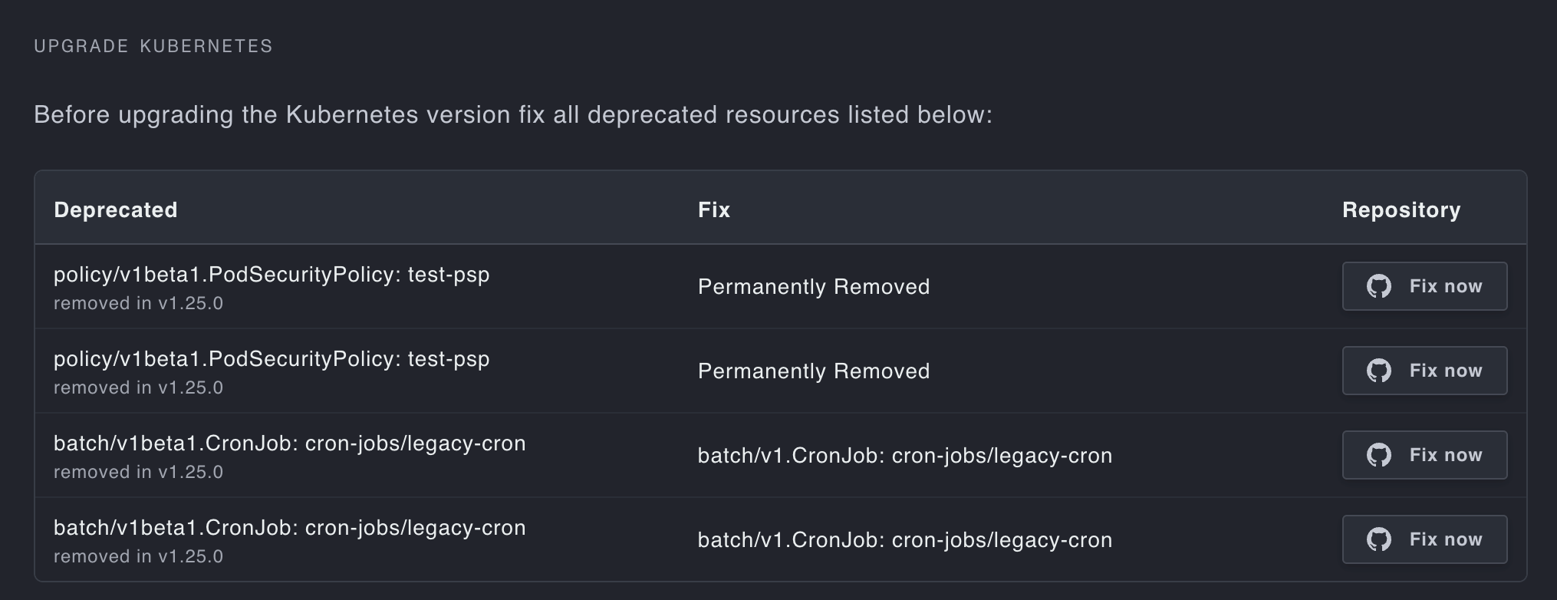Viewport: 1557px width, 600px height.
Task: Click the batch/v1.CronJob fix text in the third row
Action: [904, 456]
